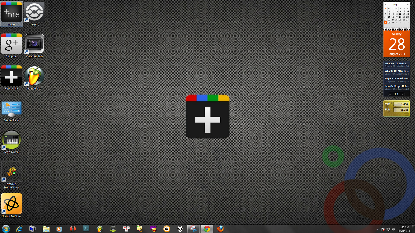Open the clock showing 1:30 AM

(x=404, y=229)
